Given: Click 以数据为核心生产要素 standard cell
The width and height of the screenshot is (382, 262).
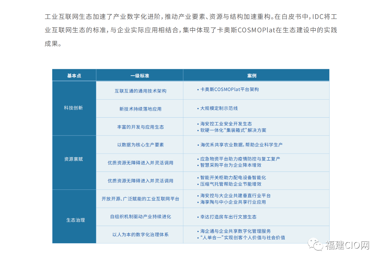Looking at the screenshot, I should pyautogui.click(x=140, y=145).
